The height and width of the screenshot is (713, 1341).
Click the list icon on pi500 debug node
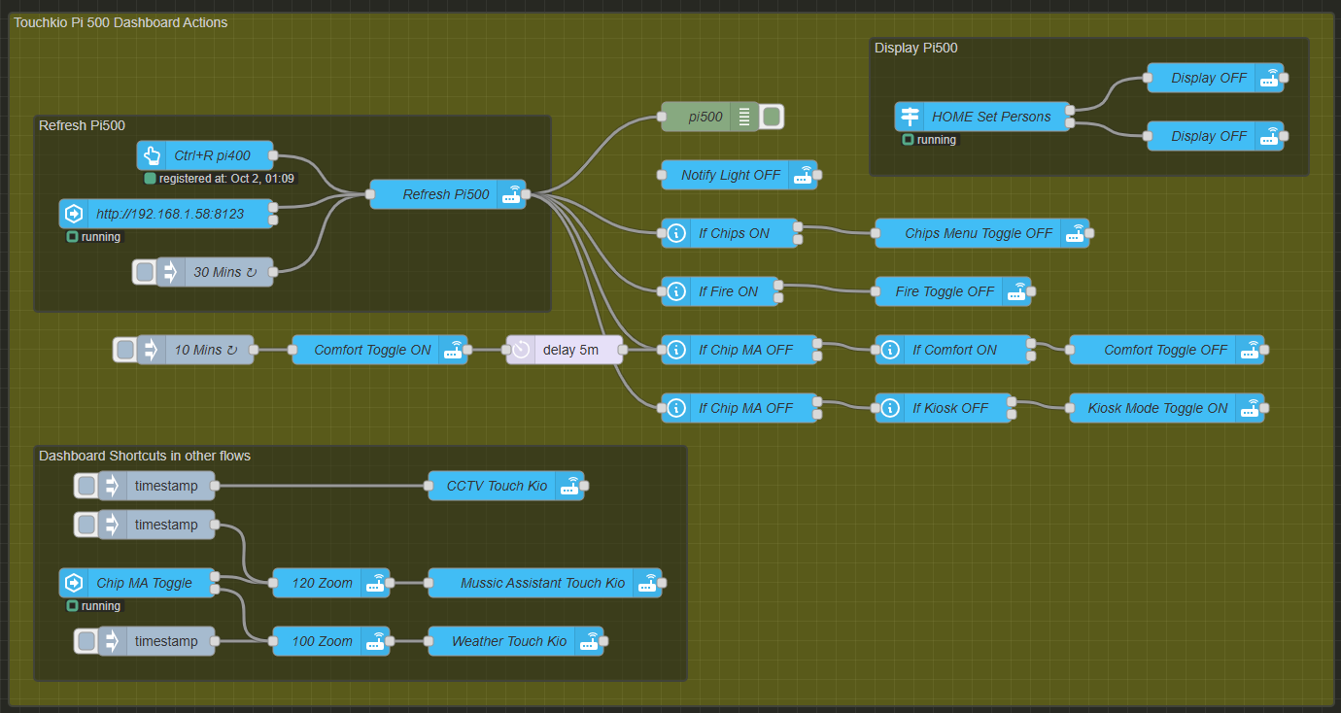[744, 117]
